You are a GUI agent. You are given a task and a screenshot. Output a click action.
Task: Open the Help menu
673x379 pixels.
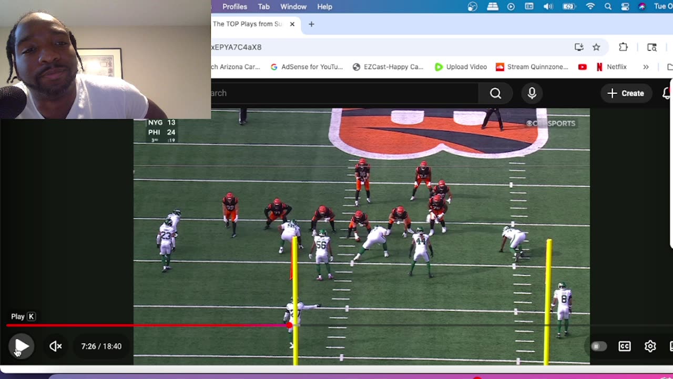[324, 7]
